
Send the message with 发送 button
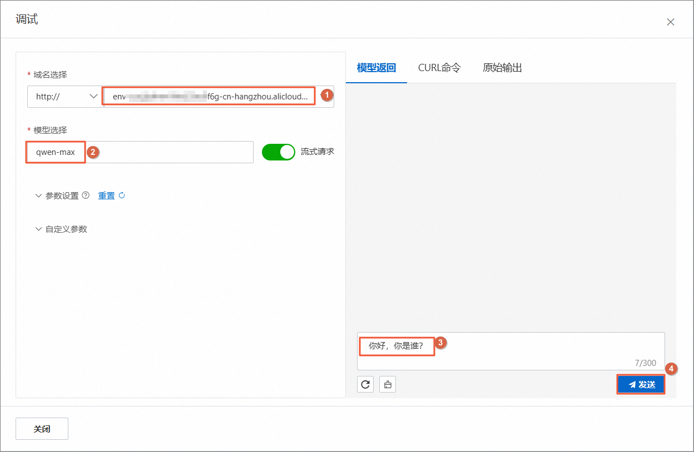coord(641,384)
